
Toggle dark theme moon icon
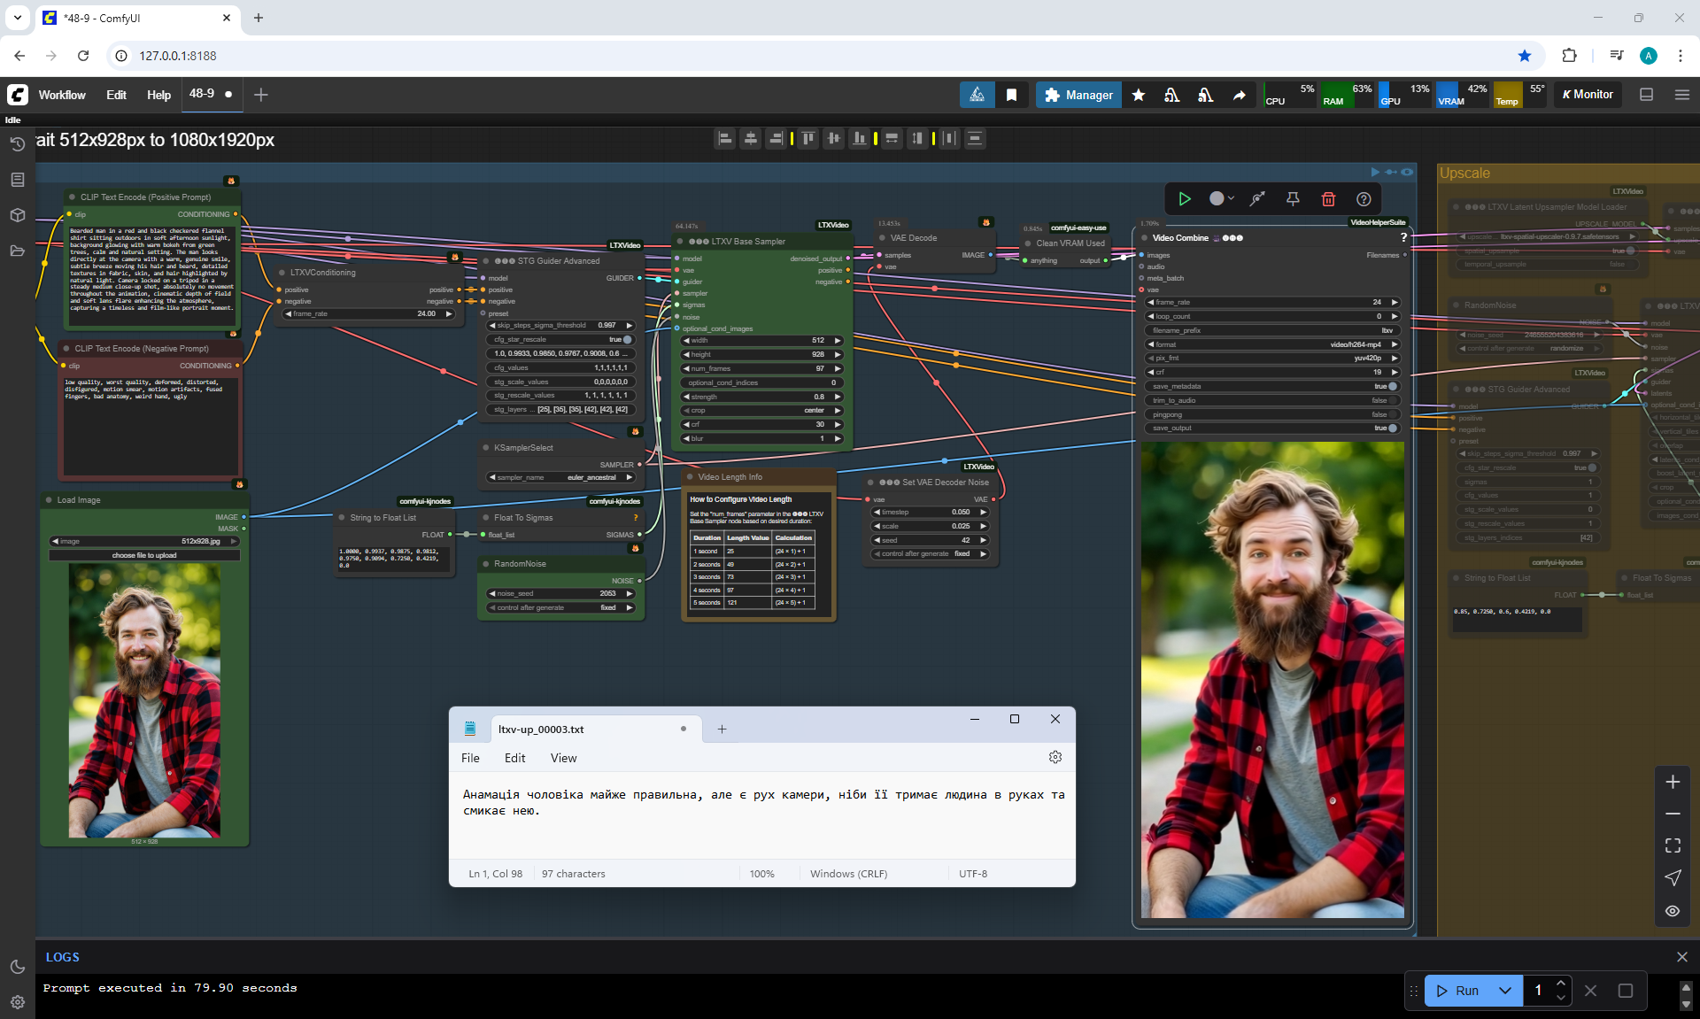[x=17, y=967]
